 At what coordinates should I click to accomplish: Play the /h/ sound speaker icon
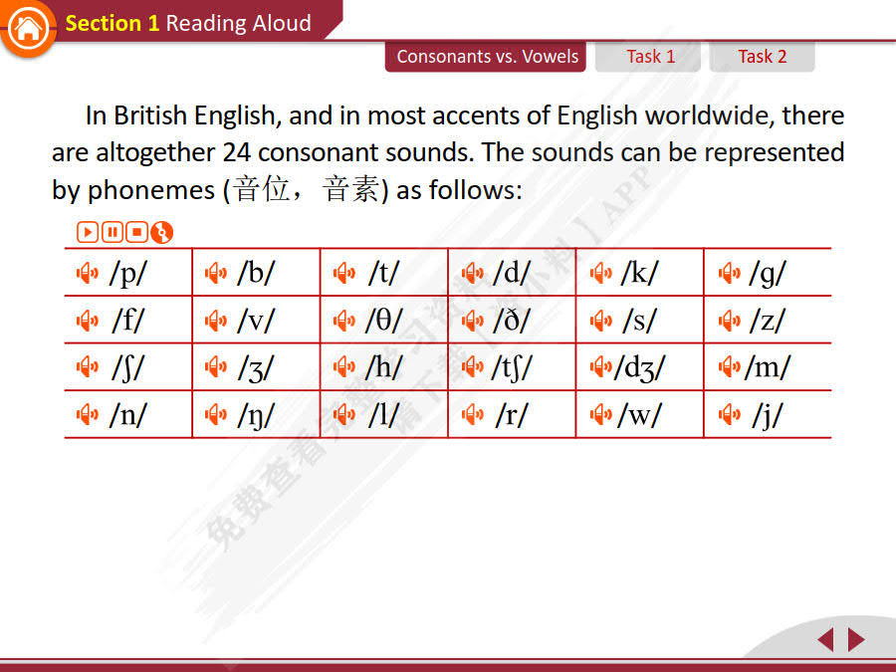(x=344, y=367)
